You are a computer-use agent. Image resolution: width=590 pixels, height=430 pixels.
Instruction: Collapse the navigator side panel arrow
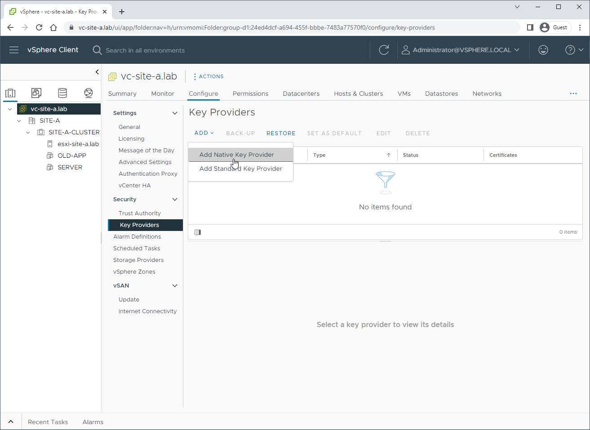pos(97,72)
